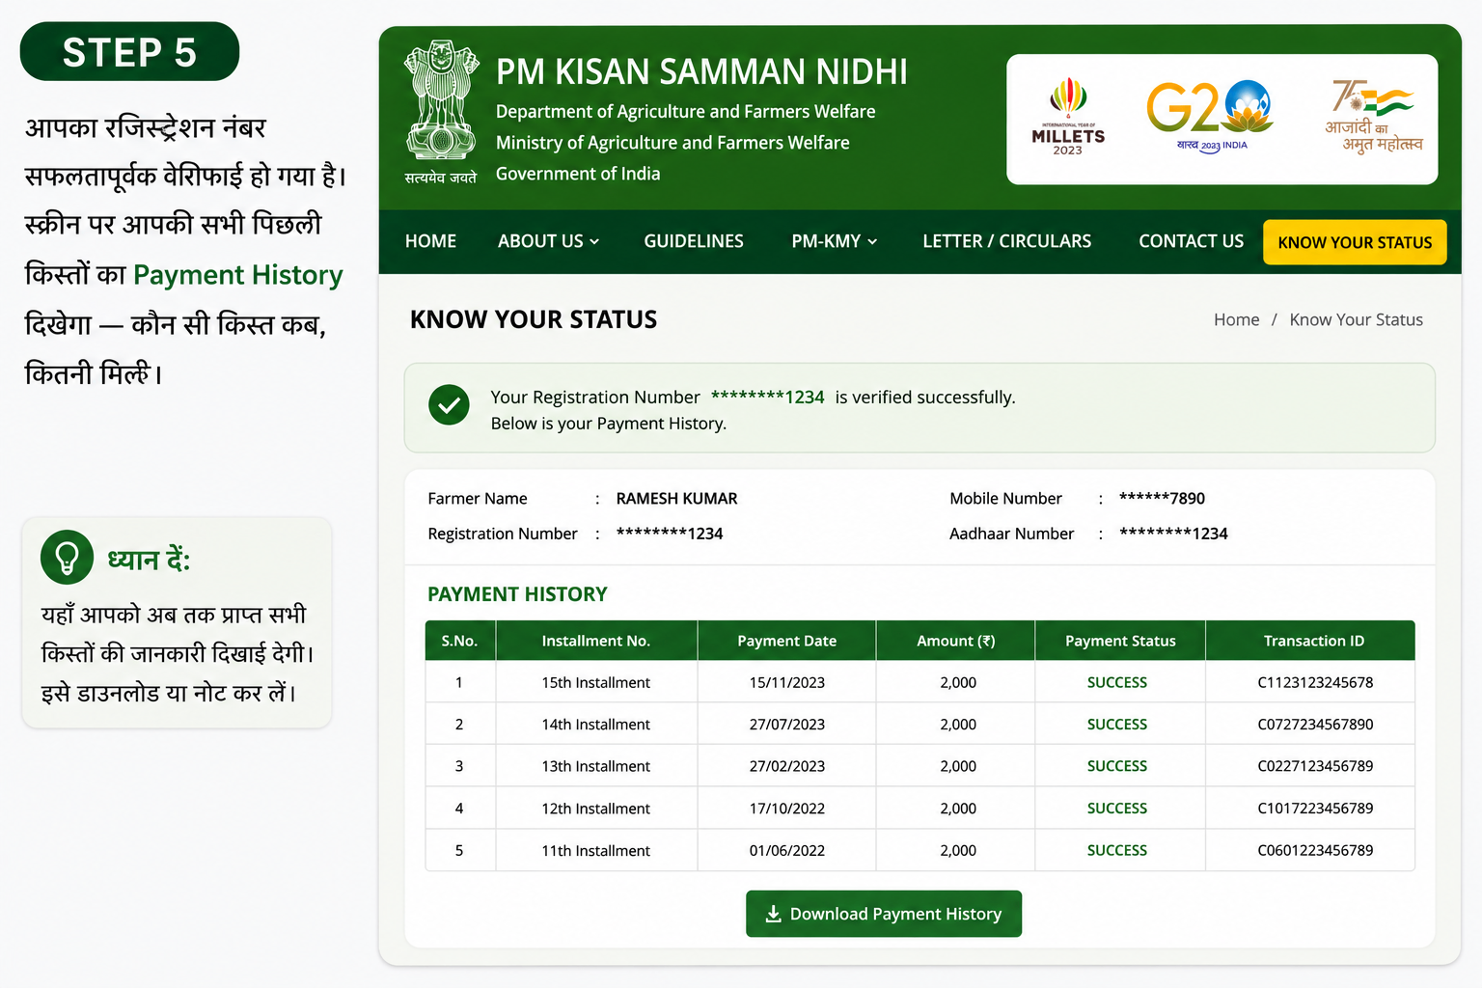Expand the PM-KMY dropdown chevron
This screenshot has height=988, width=1482.
(872, 241)
